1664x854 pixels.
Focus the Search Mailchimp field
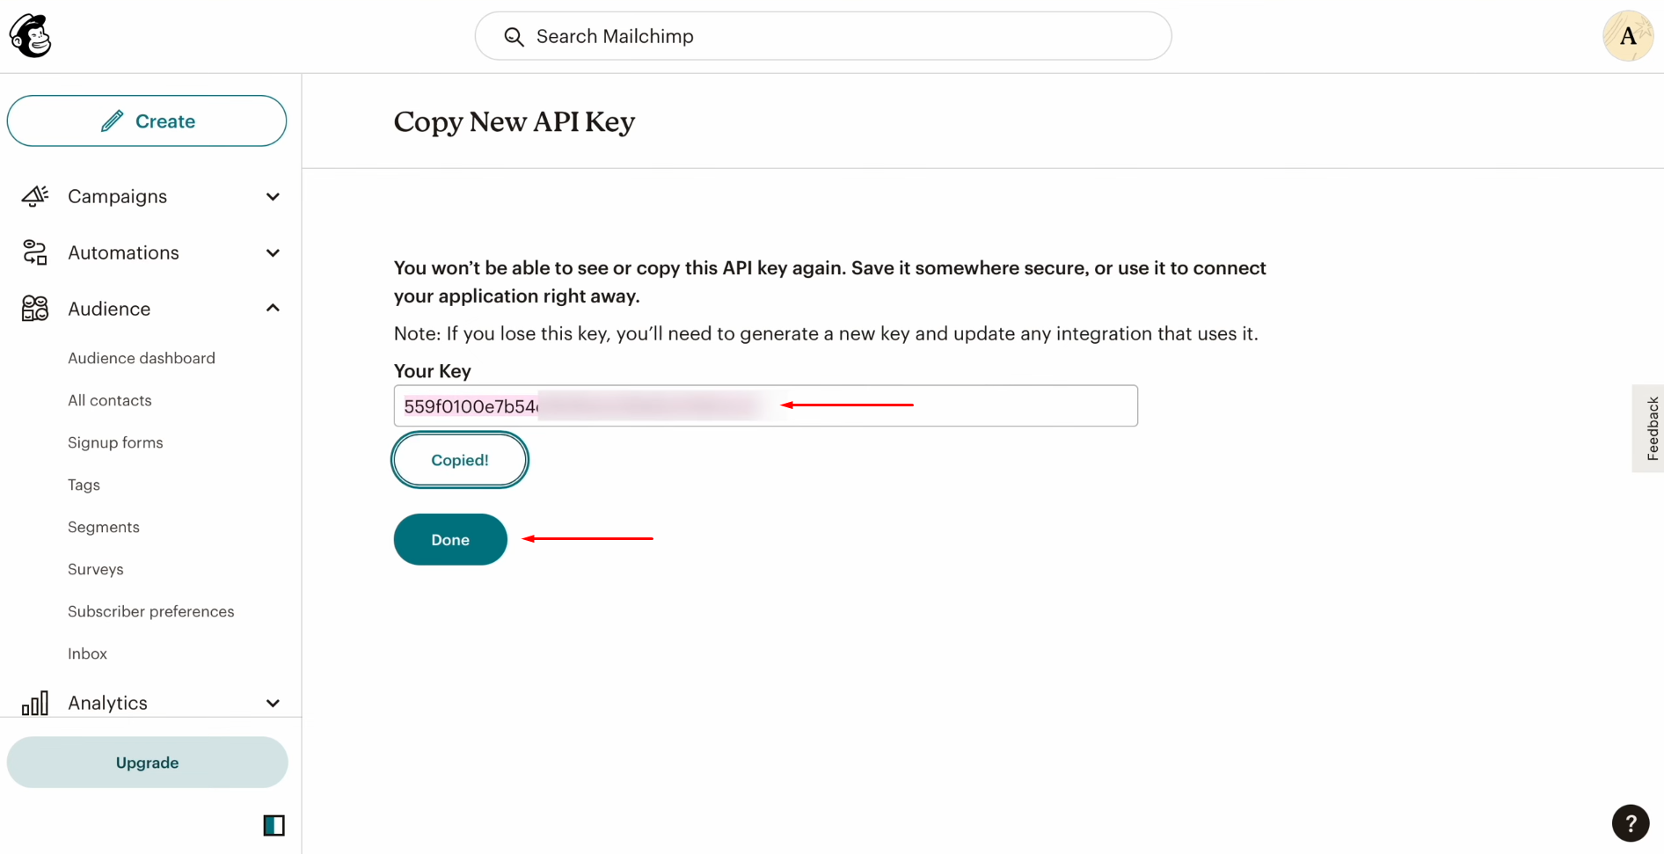[x=823, y=36]
